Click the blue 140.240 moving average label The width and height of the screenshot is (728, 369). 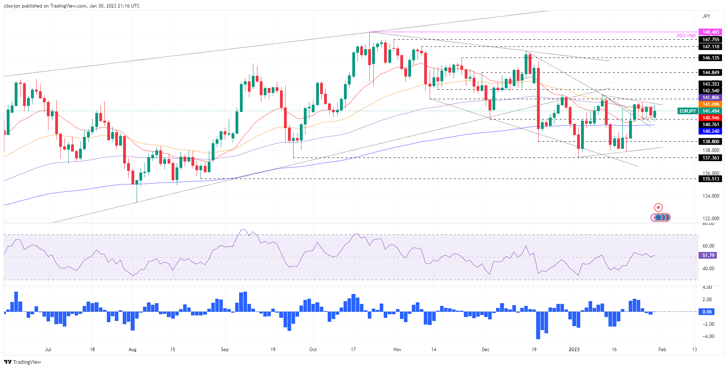(x=711, y=131)
